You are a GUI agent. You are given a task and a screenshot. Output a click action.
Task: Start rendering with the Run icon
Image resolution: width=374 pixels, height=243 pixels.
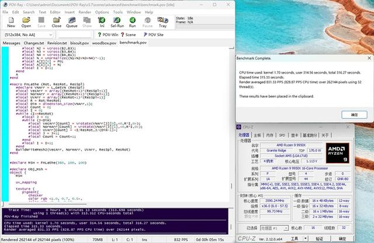[x=133, y=22]
